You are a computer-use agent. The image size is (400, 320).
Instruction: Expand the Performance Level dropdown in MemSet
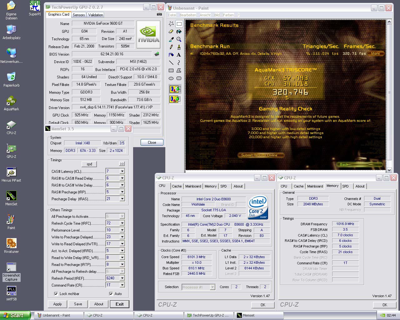(x=122, y=230)
